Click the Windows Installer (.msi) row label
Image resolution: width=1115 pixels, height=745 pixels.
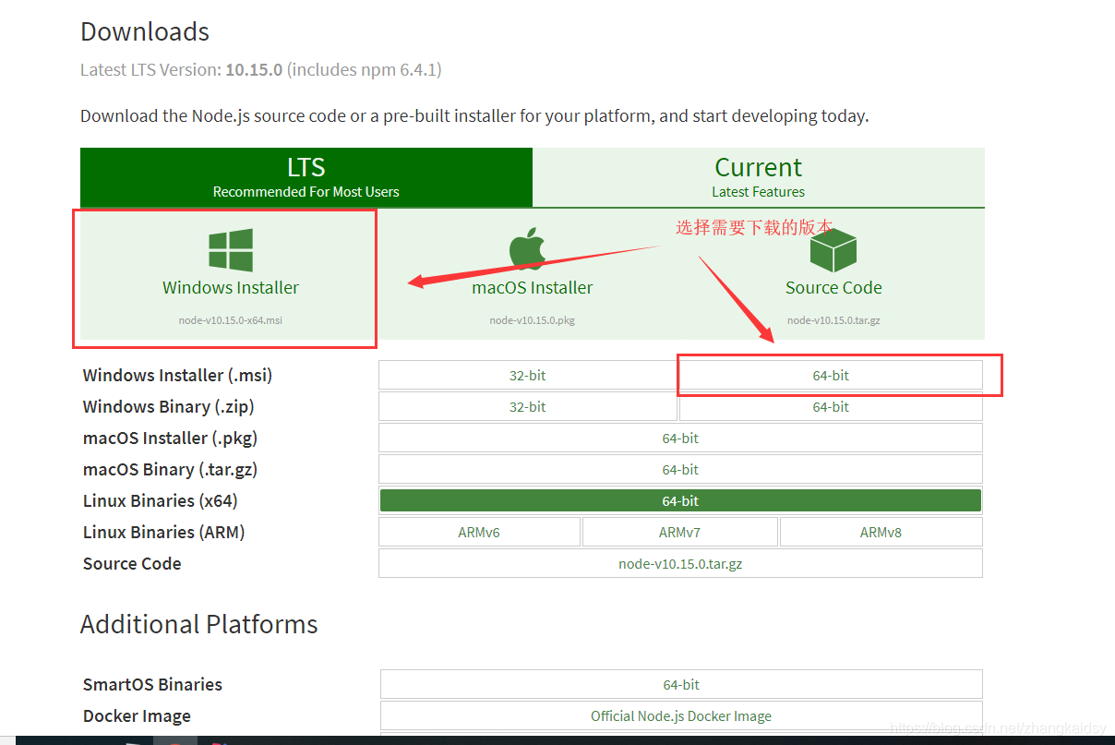(178, 376)
